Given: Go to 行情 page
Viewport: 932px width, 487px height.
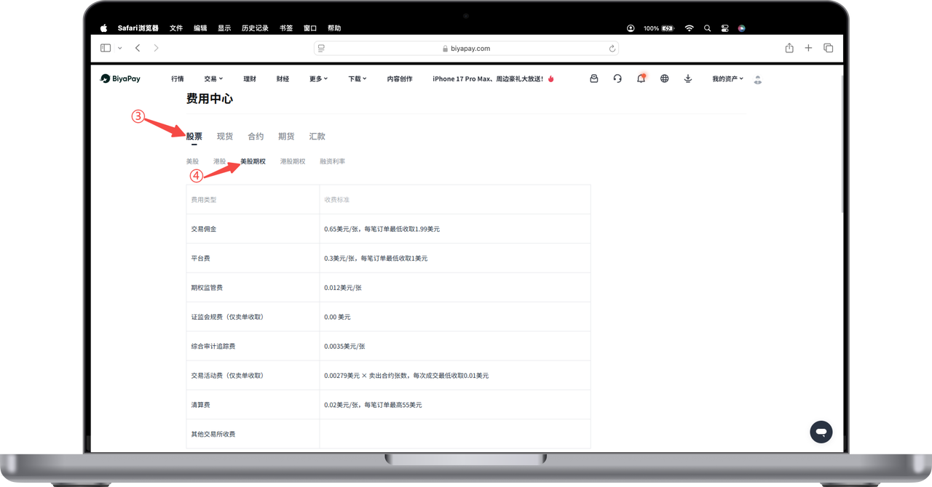Looking at the screenshot, I should tap(178, 79).
